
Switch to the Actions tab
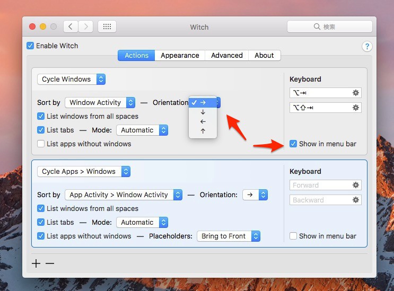point(136,55)
